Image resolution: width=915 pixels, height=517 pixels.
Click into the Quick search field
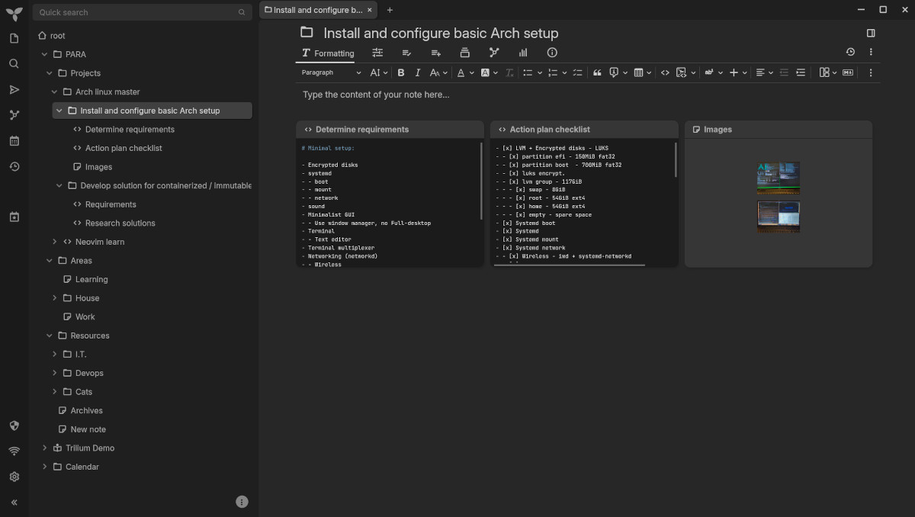point(137,12)
